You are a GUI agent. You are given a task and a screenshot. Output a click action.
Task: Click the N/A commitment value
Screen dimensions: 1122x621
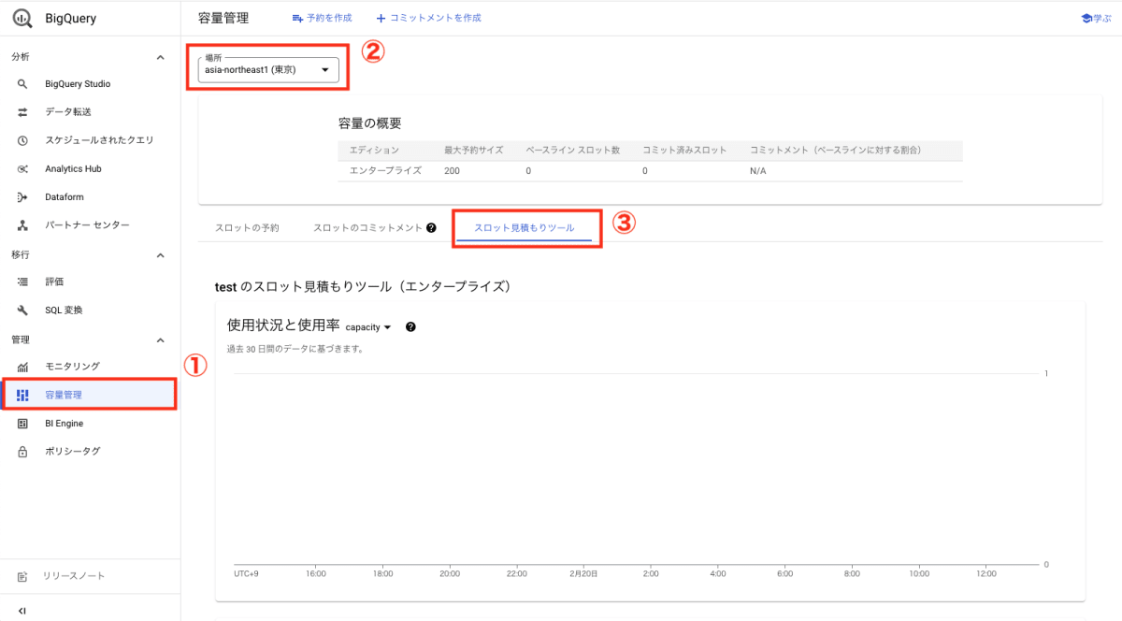click(x=758, y=171)
